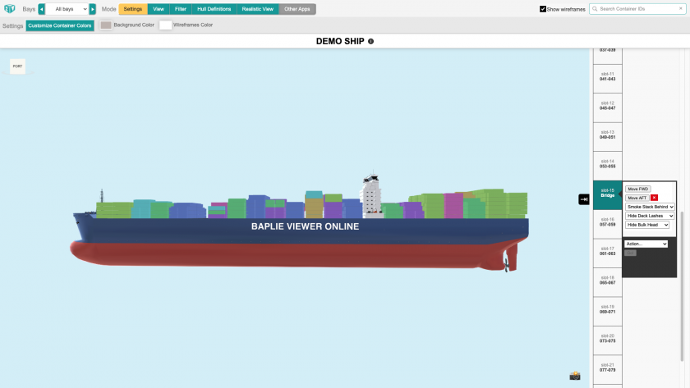Click the slots panel vertical scrollbar
690x388 pixels.
tap(683, 285)
